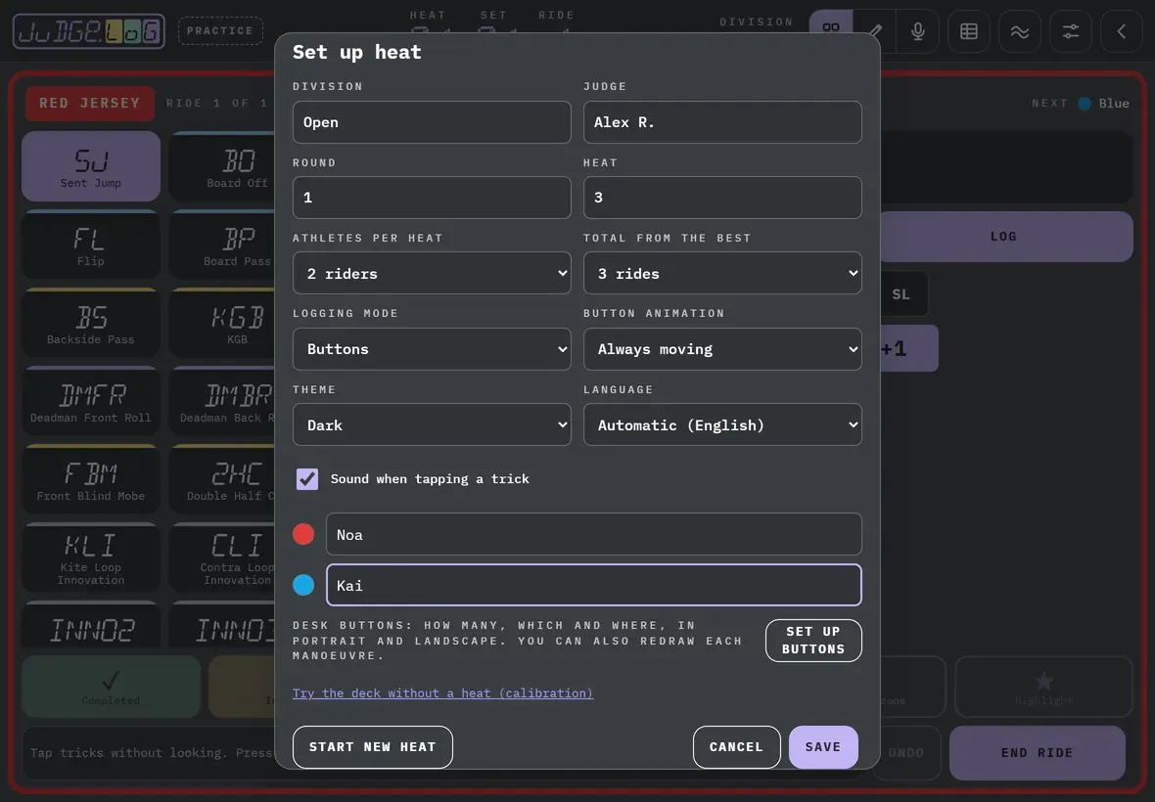Toggle Sound when tapping a trick checkbox
The width and height of the screenshot is (1155, 802).
[307, 479]
